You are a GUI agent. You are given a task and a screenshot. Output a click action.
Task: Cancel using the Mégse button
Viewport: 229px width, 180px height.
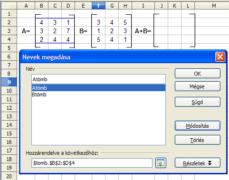click(x=198, y=86)
